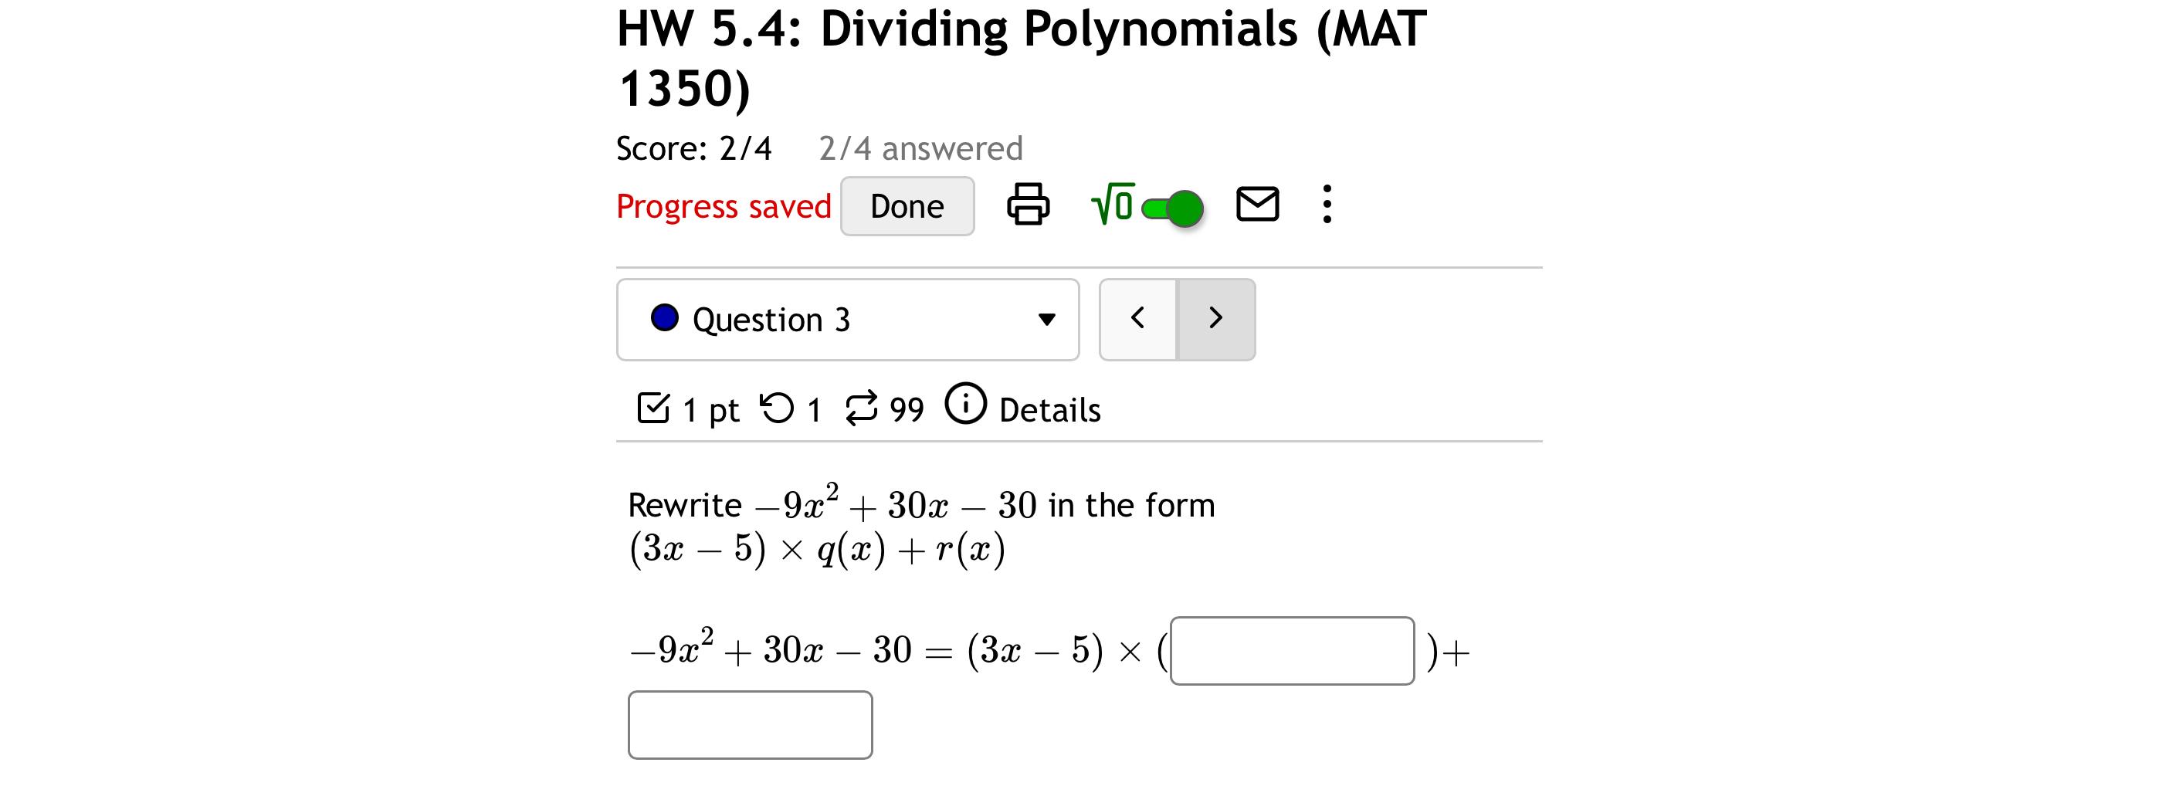The image size is (2159, 793).
Task: Open the three-dot overflow menu
Action: pos(1327,205)
